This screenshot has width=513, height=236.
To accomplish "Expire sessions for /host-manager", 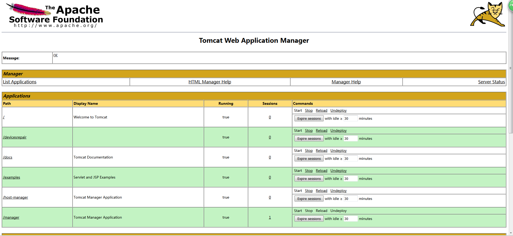I will click(309, 199).
